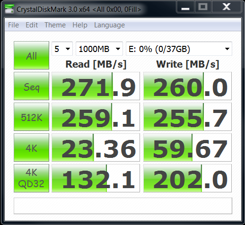The height and width of the screenshot is (225, 245).
Task: Click the Seq read result 271.9
Action: coord(96,86)
